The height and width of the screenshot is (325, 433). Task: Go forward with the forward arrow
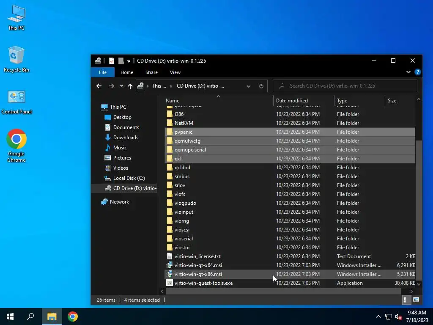tap(112, 86)
